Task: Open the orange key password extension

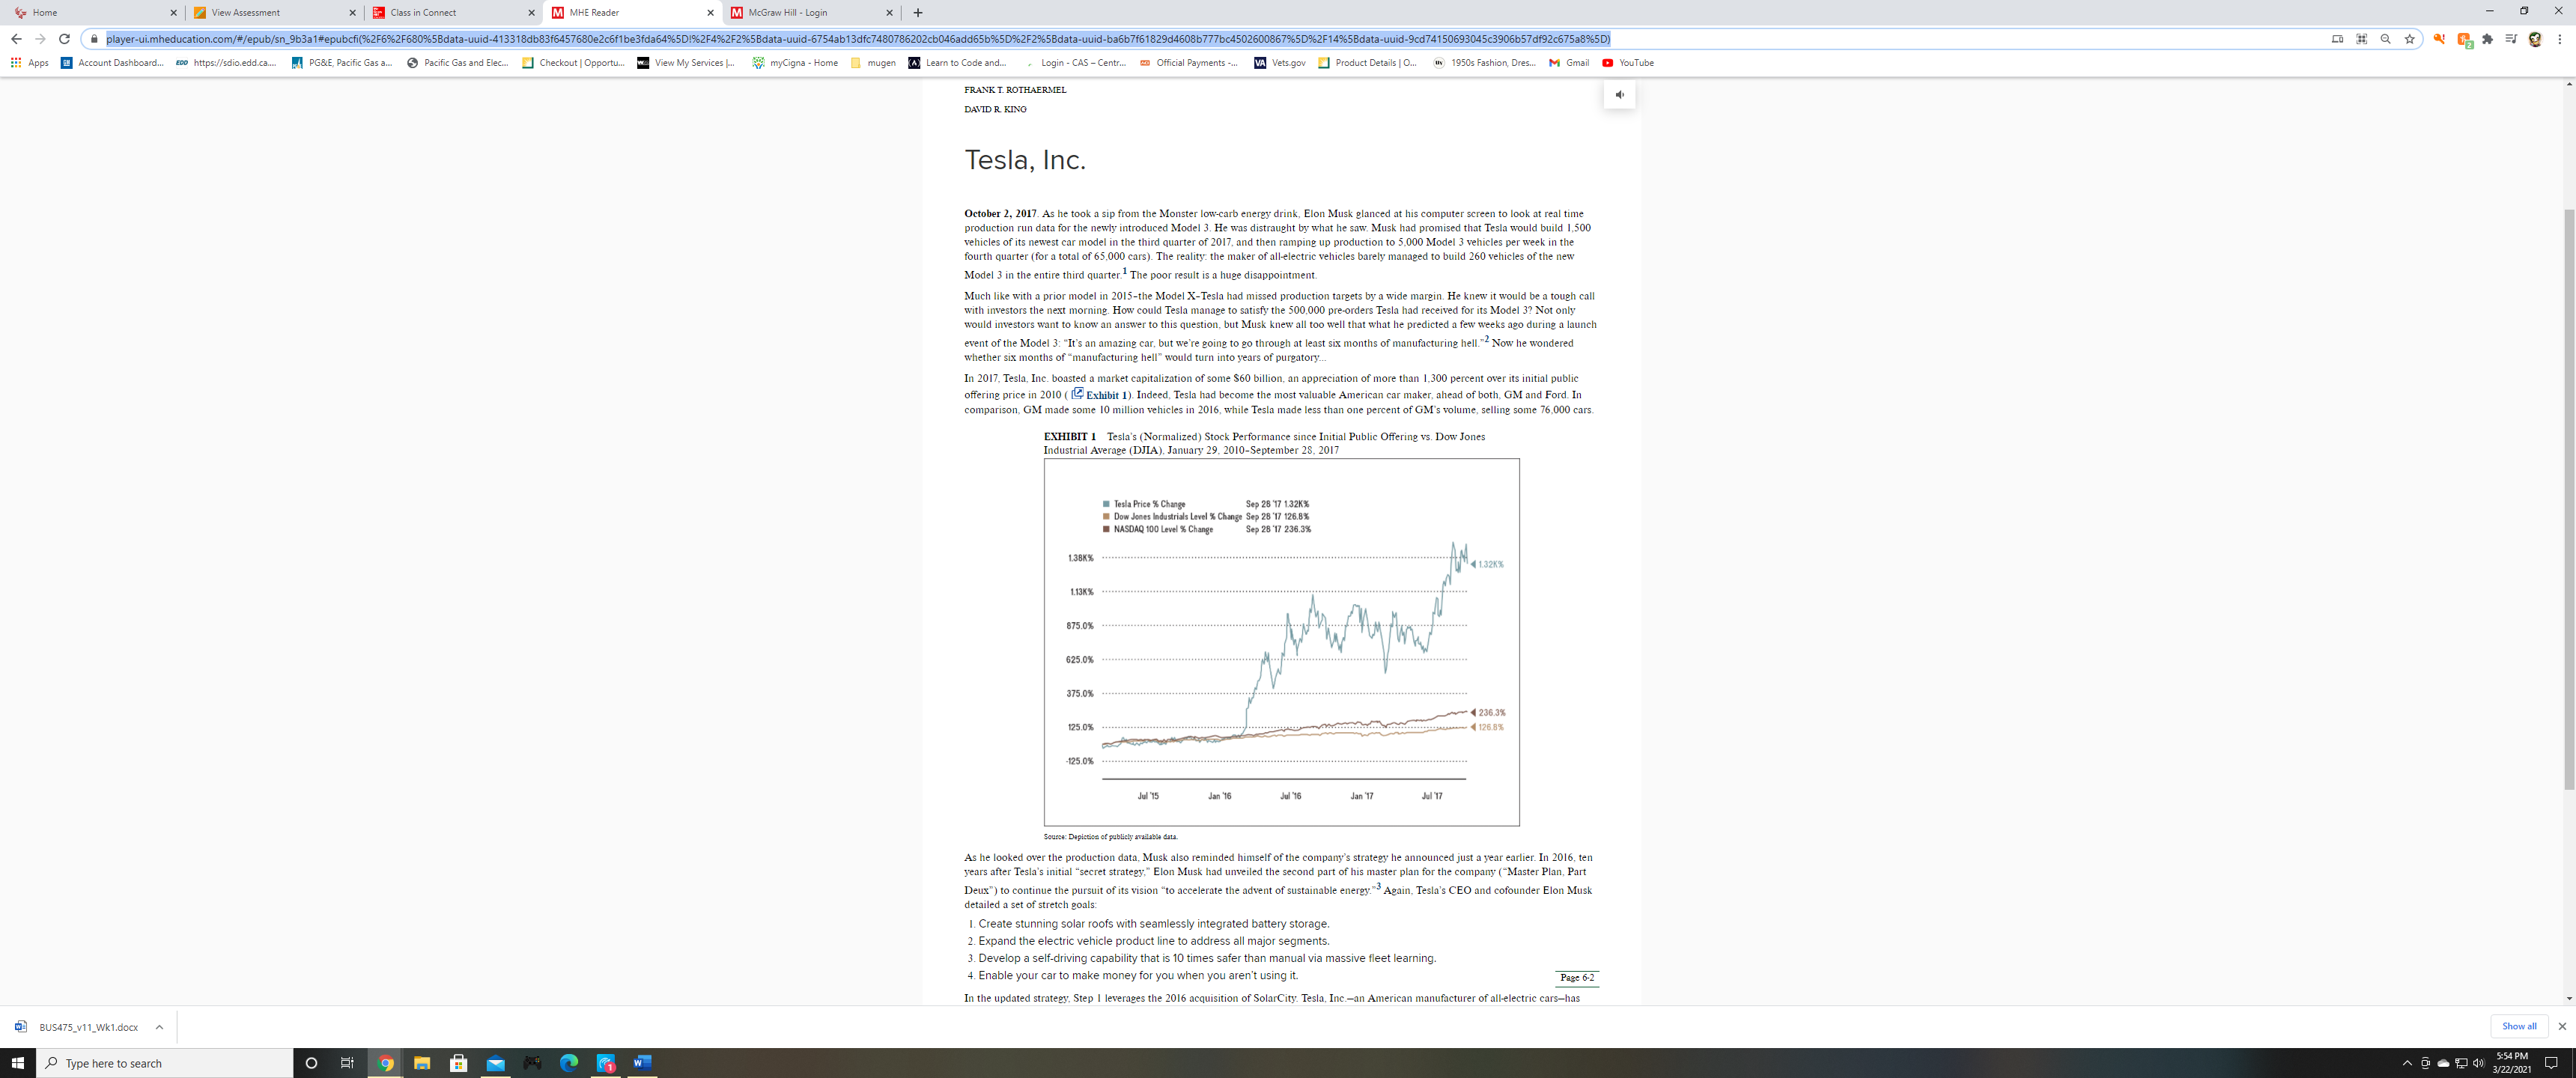Action: point(2439,39)
